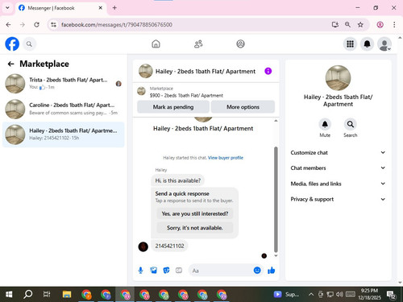Open Windows taskbar search
403x302 pixels.
pyautogui.click(x=27, y=295)
